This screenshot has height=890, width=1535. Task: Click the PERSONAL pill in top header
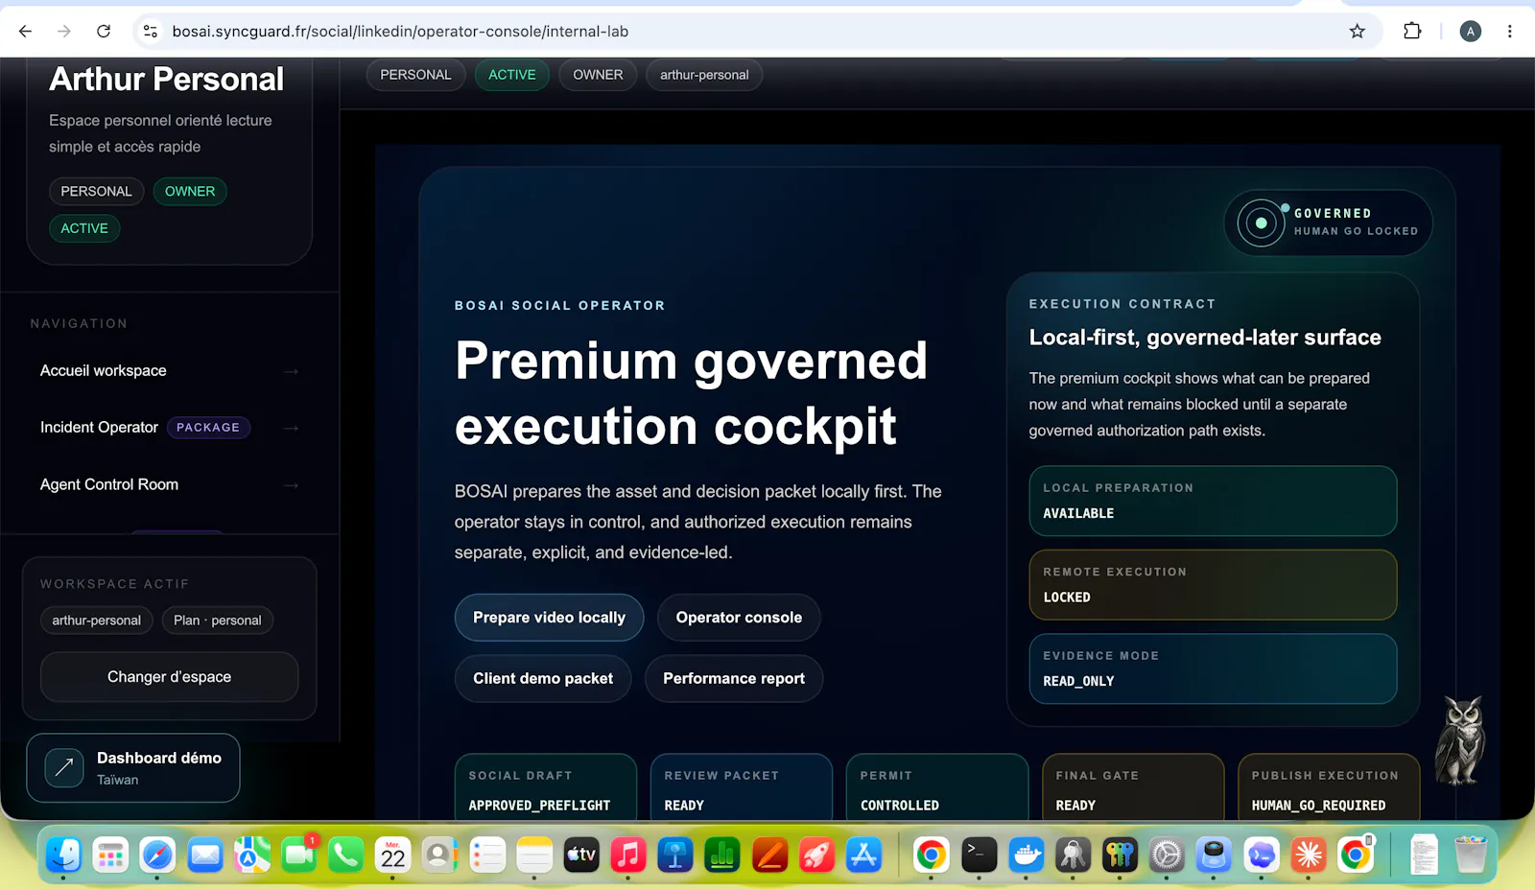(x=415, y=75)
